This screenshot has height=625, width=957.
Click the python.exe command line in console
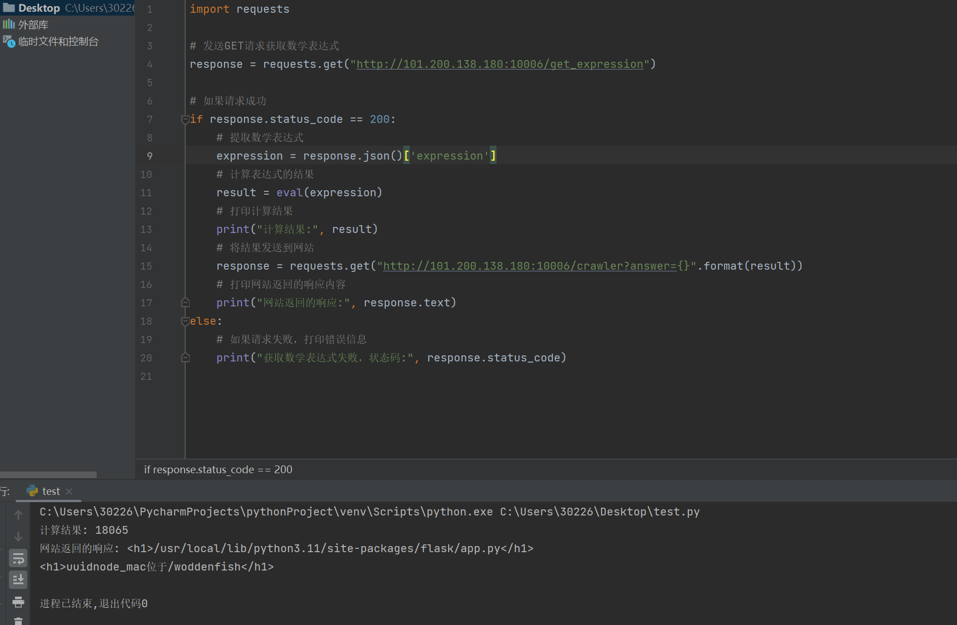370,512
